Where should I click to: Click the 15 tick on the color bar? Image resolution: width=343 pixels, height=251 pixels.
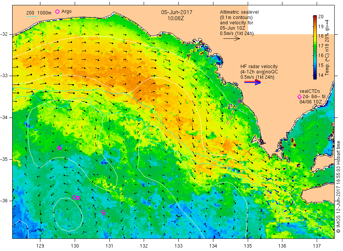[321, 65]
